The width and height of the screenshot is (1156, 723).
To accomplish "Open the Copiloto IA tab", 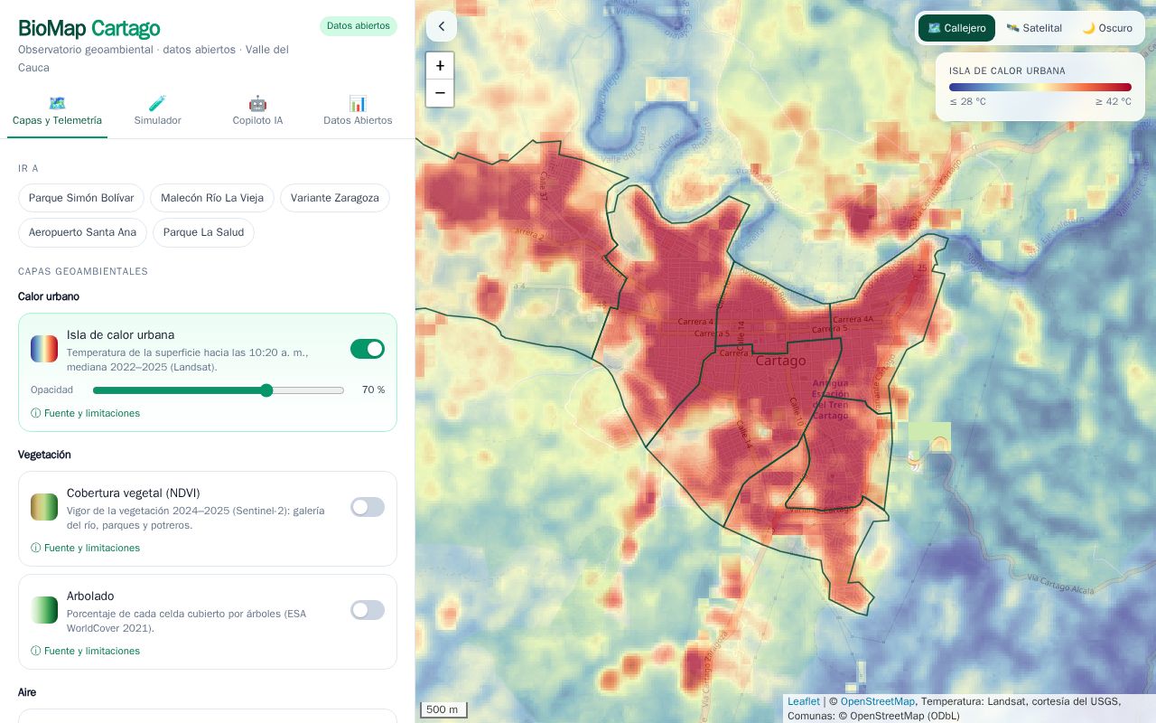I will point(257,111).
